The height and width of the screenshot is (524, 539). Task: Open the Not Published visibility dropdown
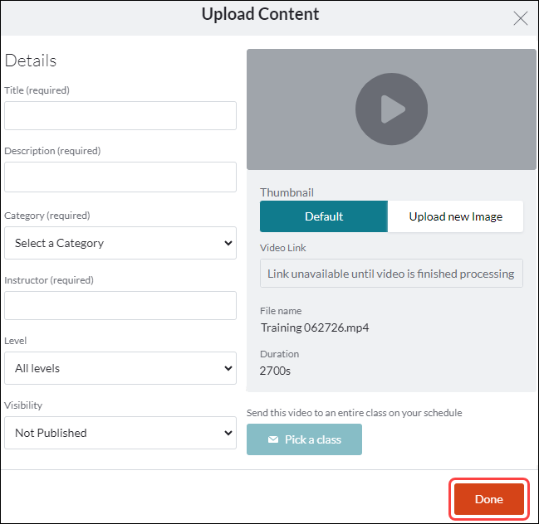point(120,433)
